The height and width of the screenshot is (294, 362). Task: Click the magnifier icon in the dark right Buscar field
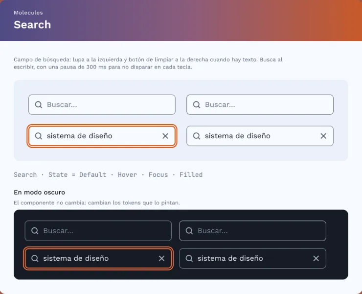(189, 231)
